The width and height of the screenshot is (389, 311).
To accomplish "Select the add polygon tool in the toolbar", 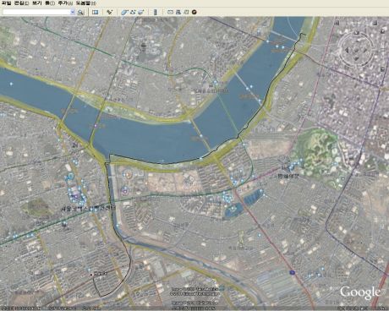I will coord(124,12).
